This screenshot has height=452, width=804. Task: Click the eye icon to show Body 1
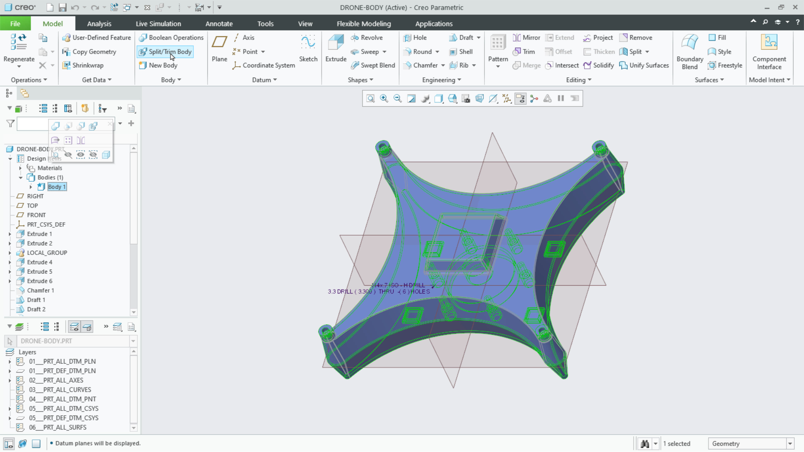point(80,154)
